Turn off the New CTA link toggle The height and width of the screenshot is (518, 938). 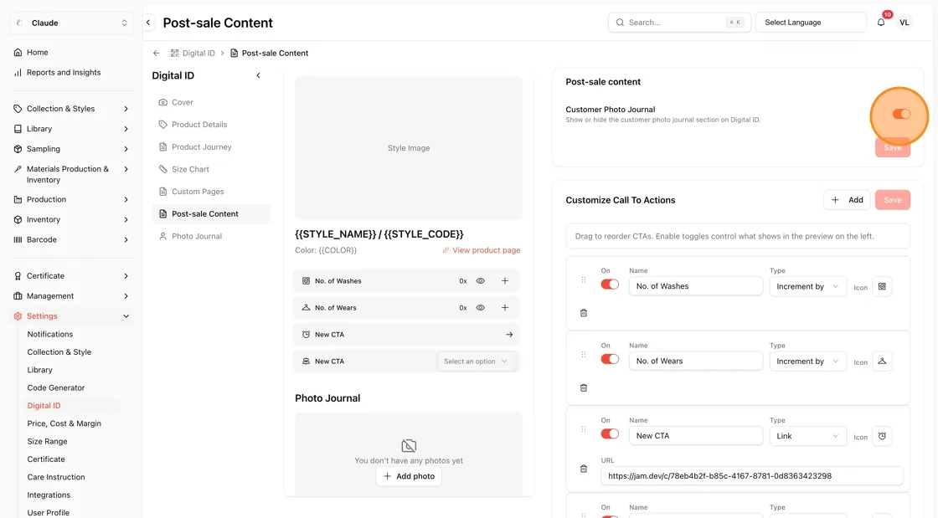pos(610,433)
